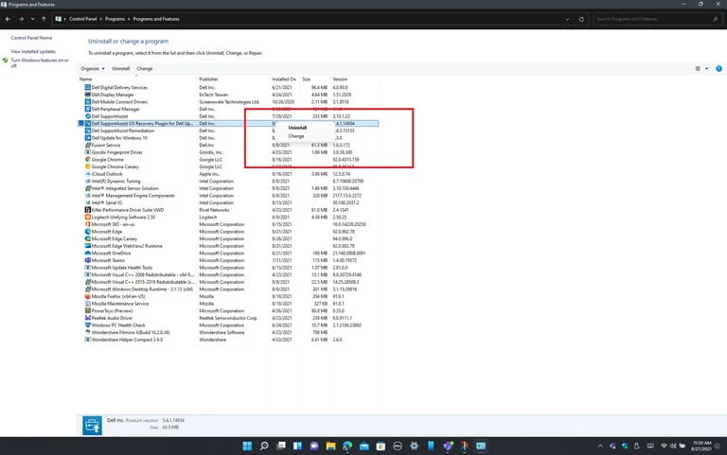This screenshot has width=727, height=455.
Task: Select the Google Chrome Canary icon
Action: pyautogui.click(x=88, y=166)
